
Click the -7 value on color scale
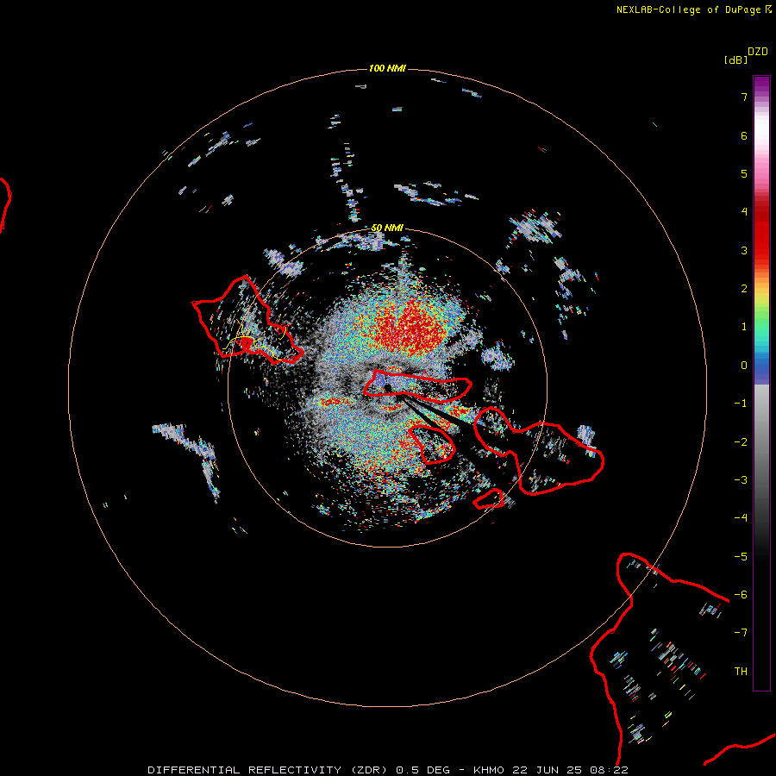741,633
